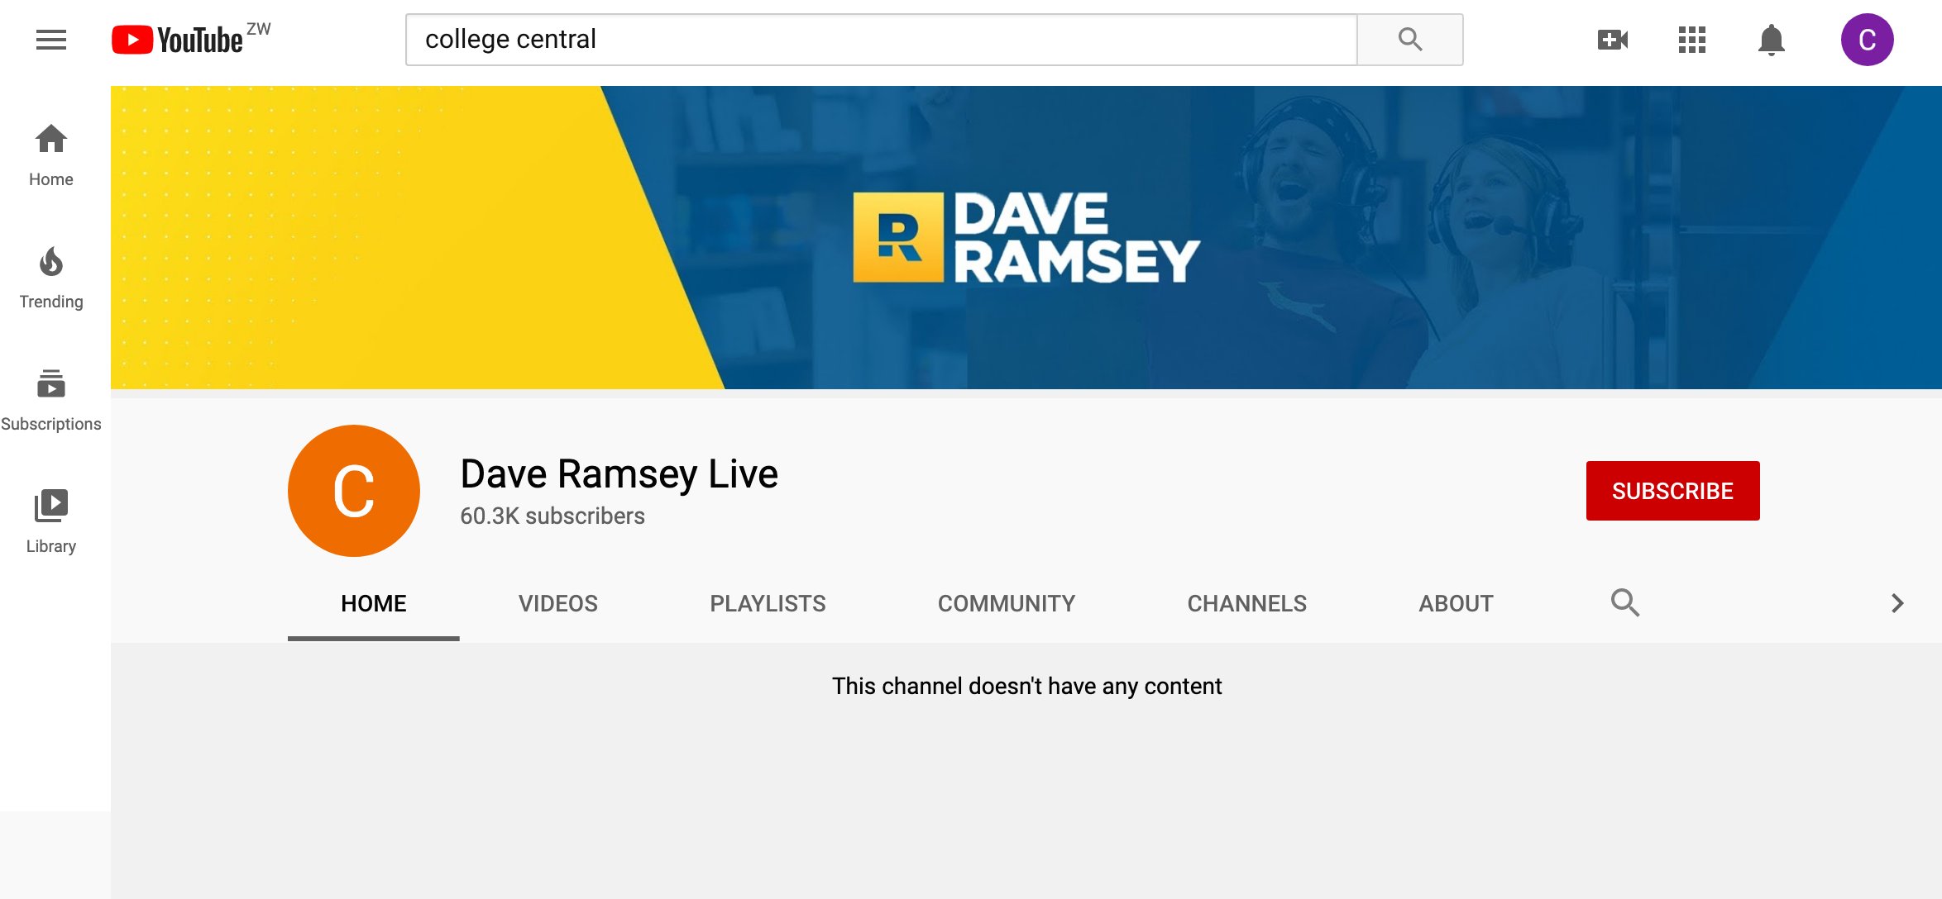Open Trending in the sidebar
Screen dimensions: 1942x899
click(51, 278)
